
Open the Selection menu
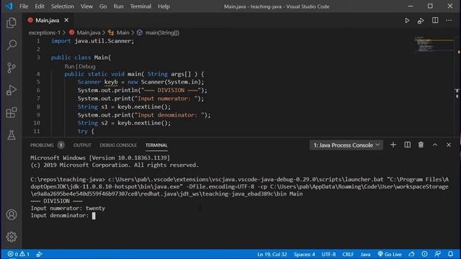[x=63, y=6]
